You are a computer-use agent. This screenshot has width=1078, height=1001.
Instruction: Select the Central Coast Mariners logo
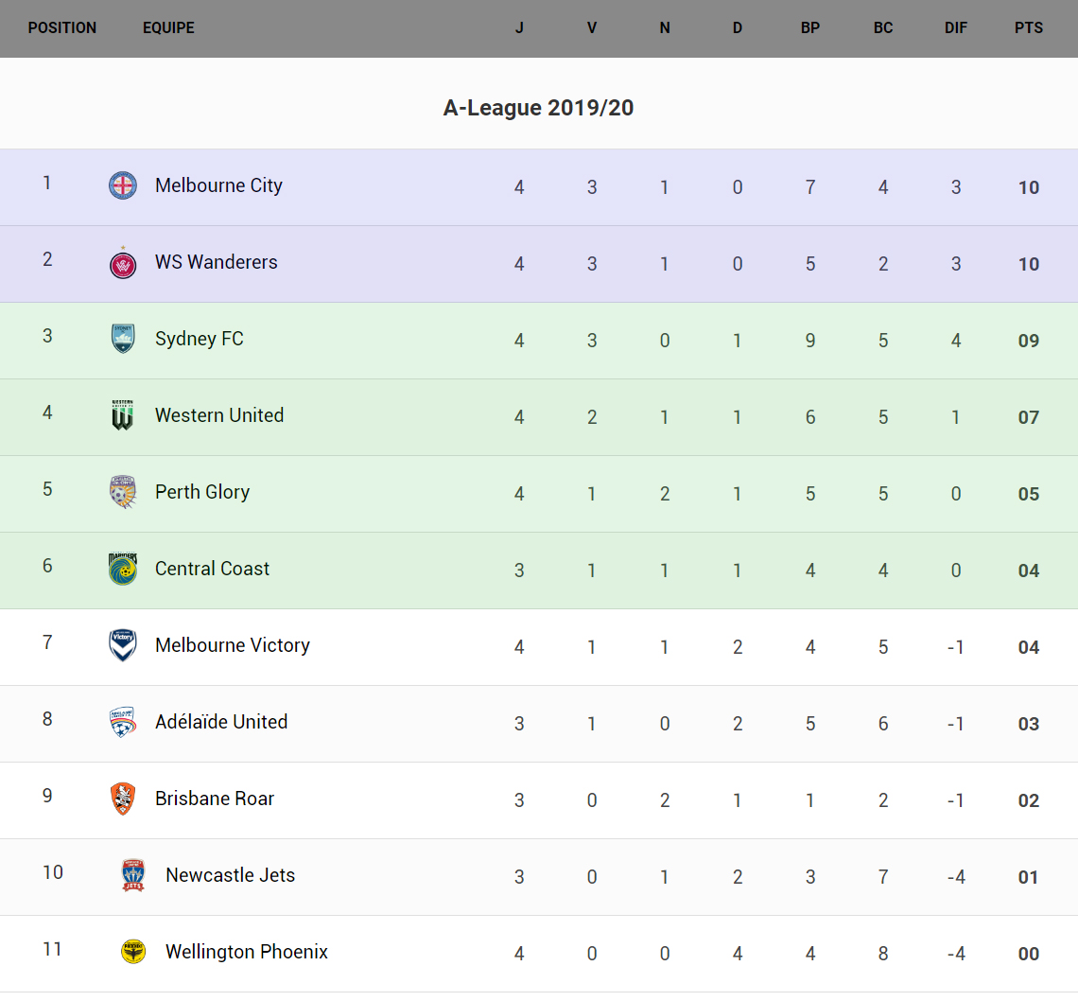coord(123,569)
